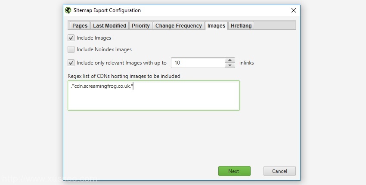Click the Screaming Frog logo icon in title bar

(68, 10)
